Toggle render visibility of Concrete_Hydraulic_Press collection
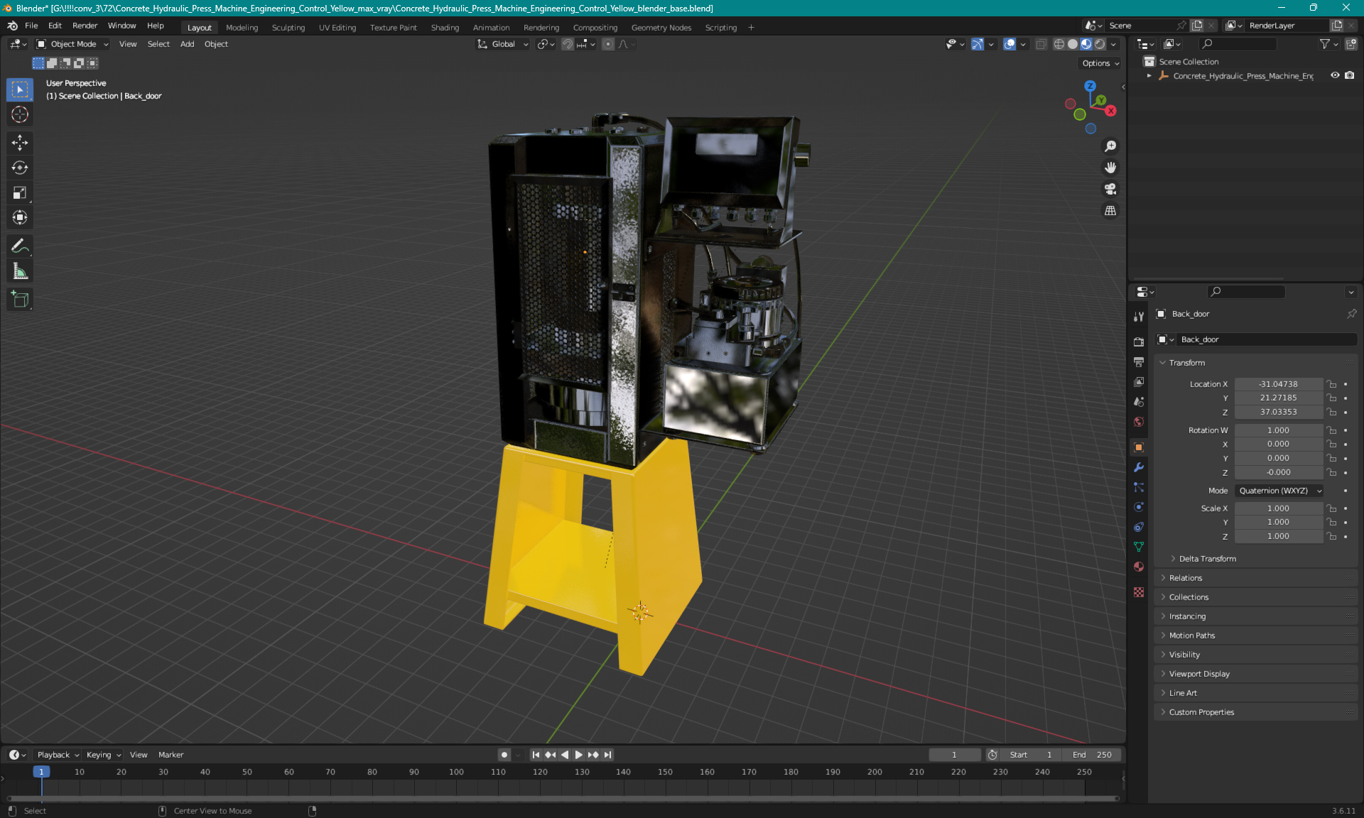Viewport: 1364px width, 818px height. pyautogui.click(x=1350, y=75)
